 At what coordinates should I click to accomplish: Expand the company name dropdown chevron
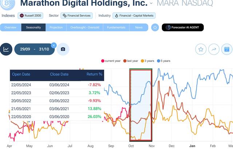[x=151, y=4]
